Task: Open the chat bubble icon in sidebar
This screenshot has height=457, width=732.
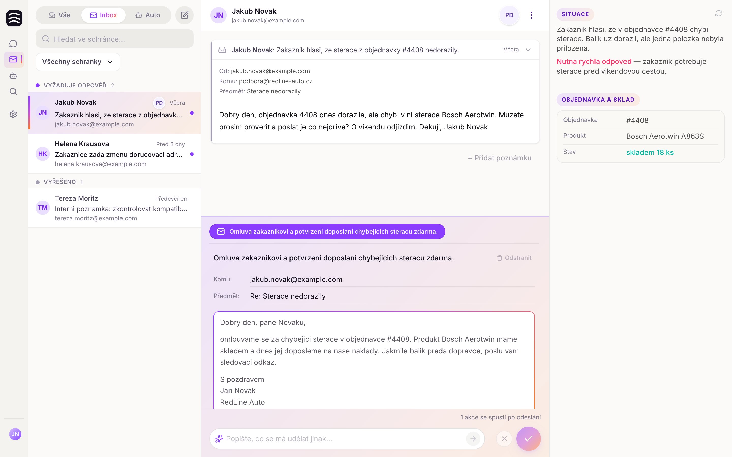Action: tap(13, 44)
